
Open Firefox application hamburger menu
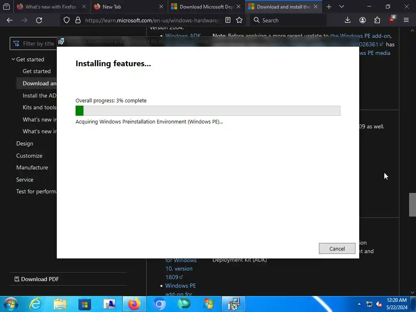[406, 20]
